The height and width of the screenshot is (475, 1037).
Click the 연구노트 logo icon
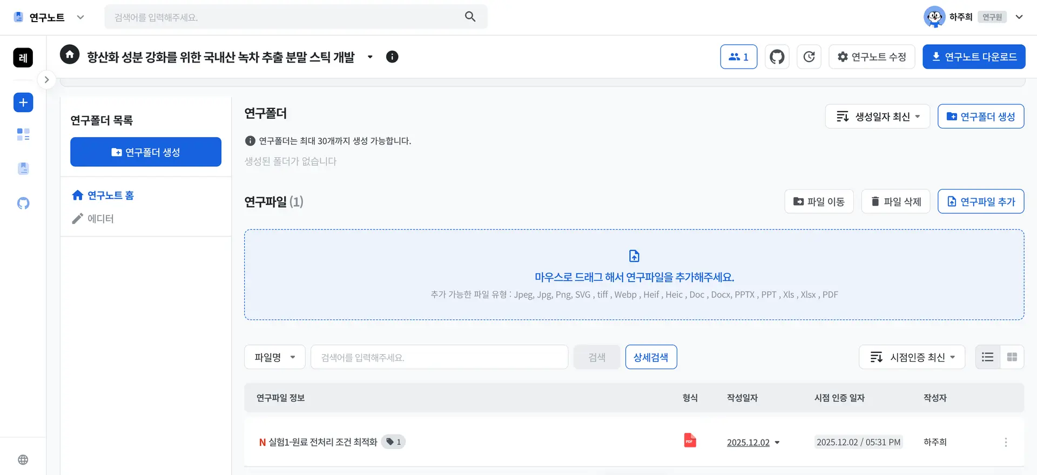tap(18, 17)
